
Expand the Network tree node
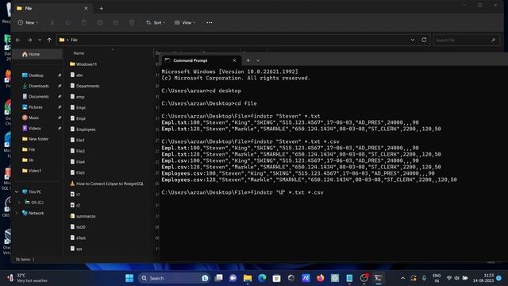click(17, 213)
